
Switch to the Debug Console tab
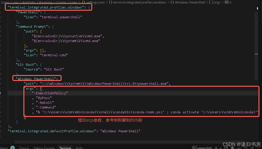coord(44,148)
